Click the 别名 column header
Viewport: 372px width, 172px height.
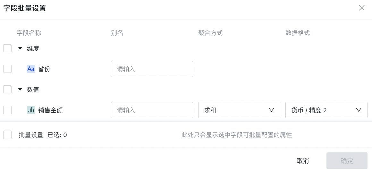pyautogui.click(x=117, y=33)
